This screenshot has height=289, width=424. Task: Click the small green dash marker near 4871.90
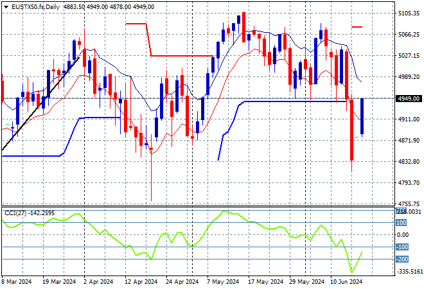pos(357,137)
